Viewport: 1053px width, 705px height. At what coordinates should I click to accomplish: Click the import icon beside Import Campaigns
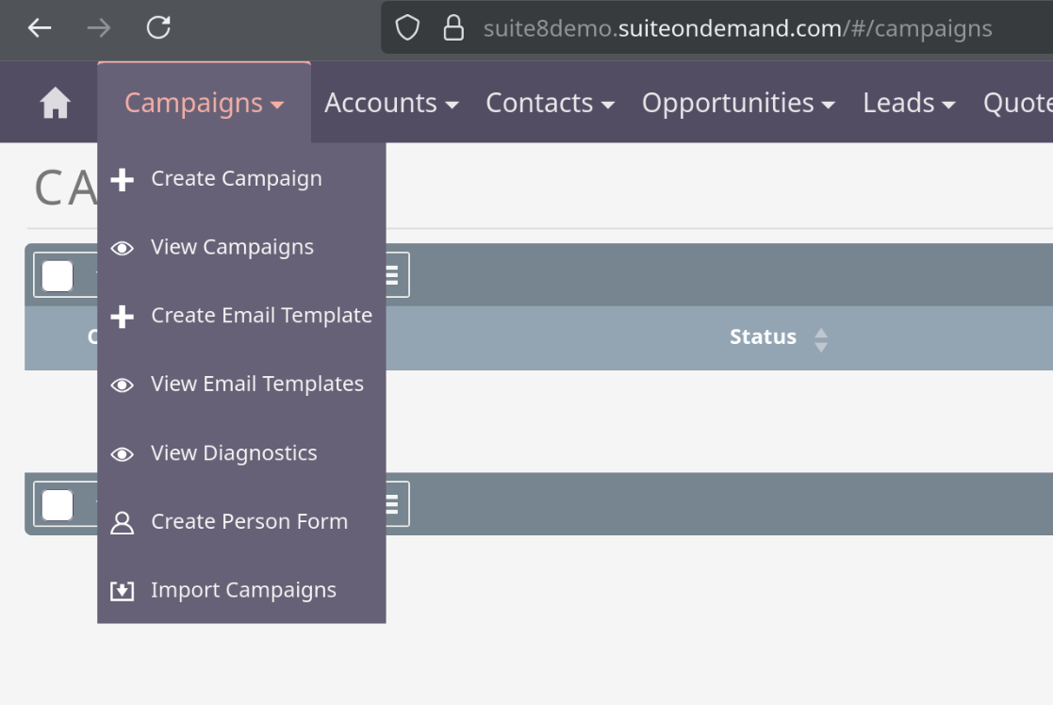click(123, 591)
